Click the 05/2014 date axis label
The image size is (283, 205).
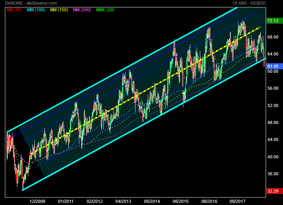point(152,201)
